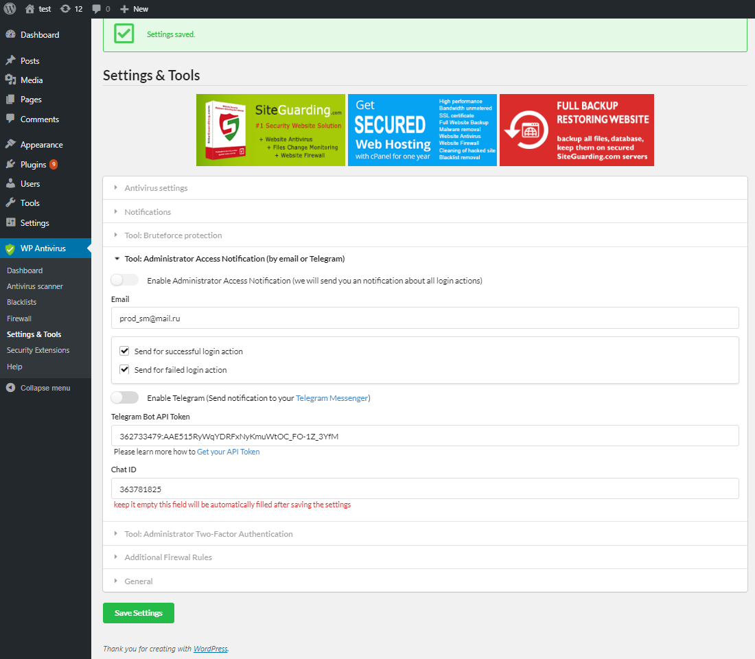Click the Telegram Bot API Token field
Image resolution: width=755 pixels, height=659 pixels.
[425, 436]
